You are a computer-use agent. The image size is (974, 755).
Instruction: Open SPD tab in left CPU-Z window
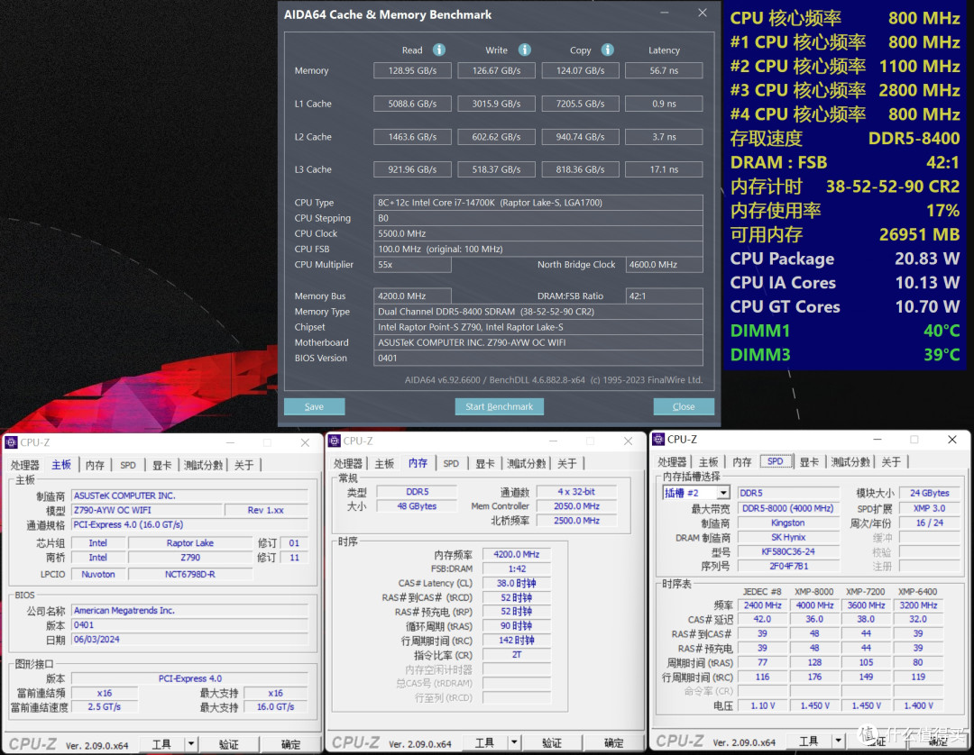128,465
